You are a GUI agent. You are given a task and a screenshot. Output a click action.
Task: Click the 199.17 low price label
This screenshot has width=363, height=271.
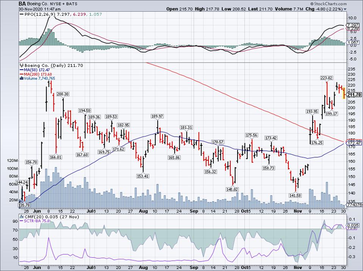(x=332, y=113)
